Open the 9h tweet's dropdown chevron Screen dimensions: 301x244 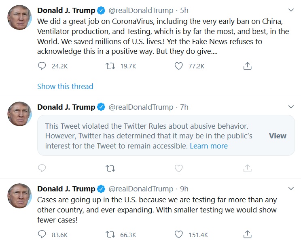290,189
